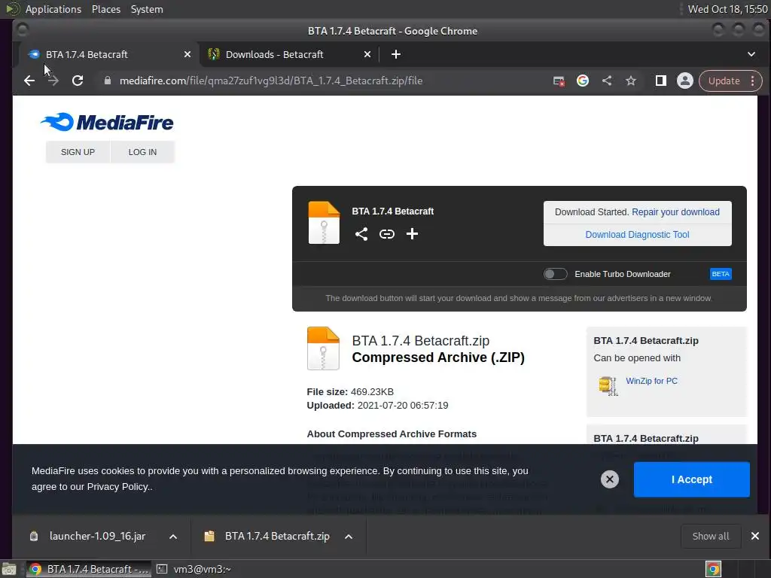Dismiss the cookie banner with X

tap(610, 479)
